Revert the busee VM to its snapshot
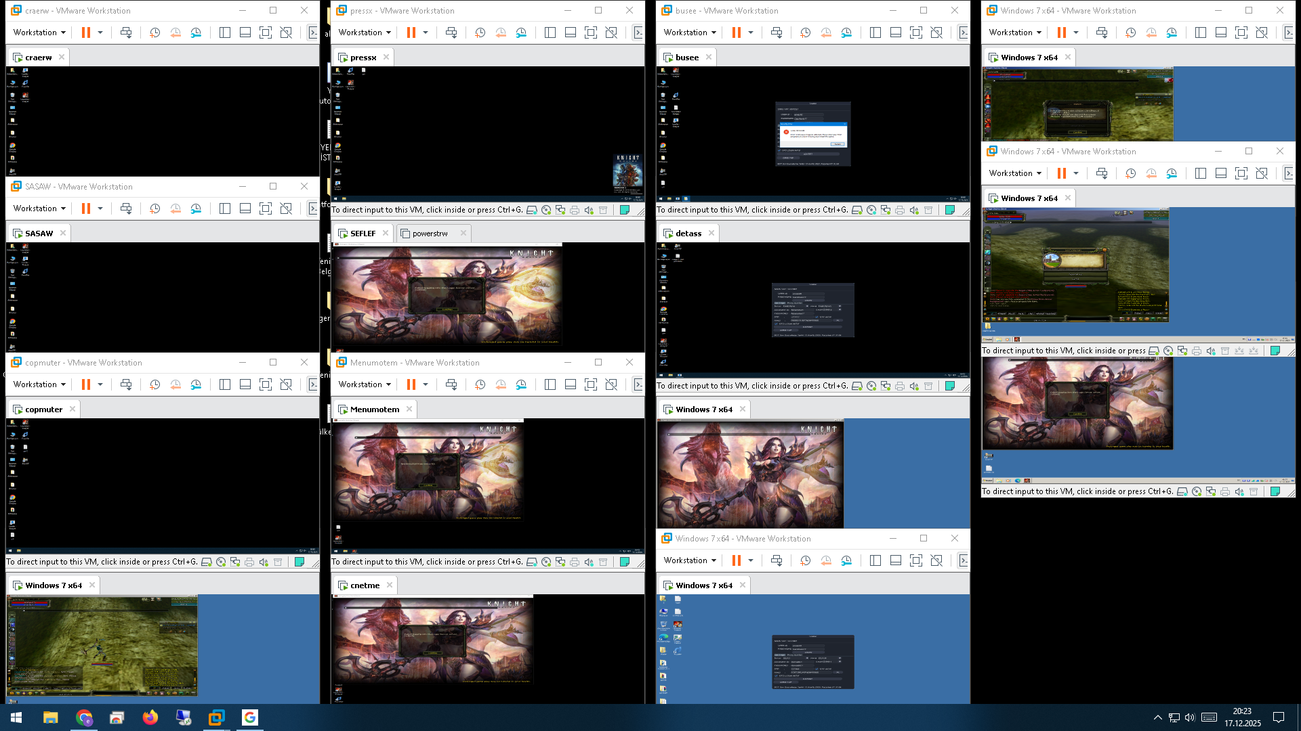This screenshot has width=1301, height=731. 825,32
